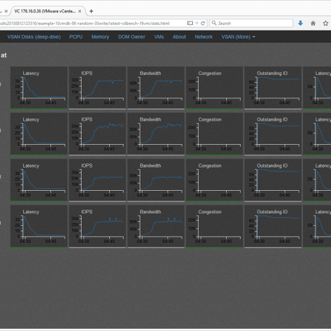The height and width of the screenshot is (331, 331).
Task: Reload the page with the refresh icon
Action: [x=203, y=23]
